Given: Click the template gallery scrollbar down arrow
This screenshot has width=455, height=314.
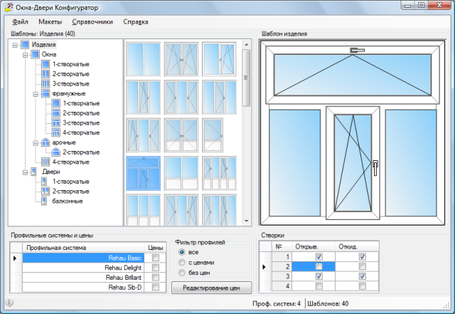Looking at the screenshot, I should click(x=247, y=220).
